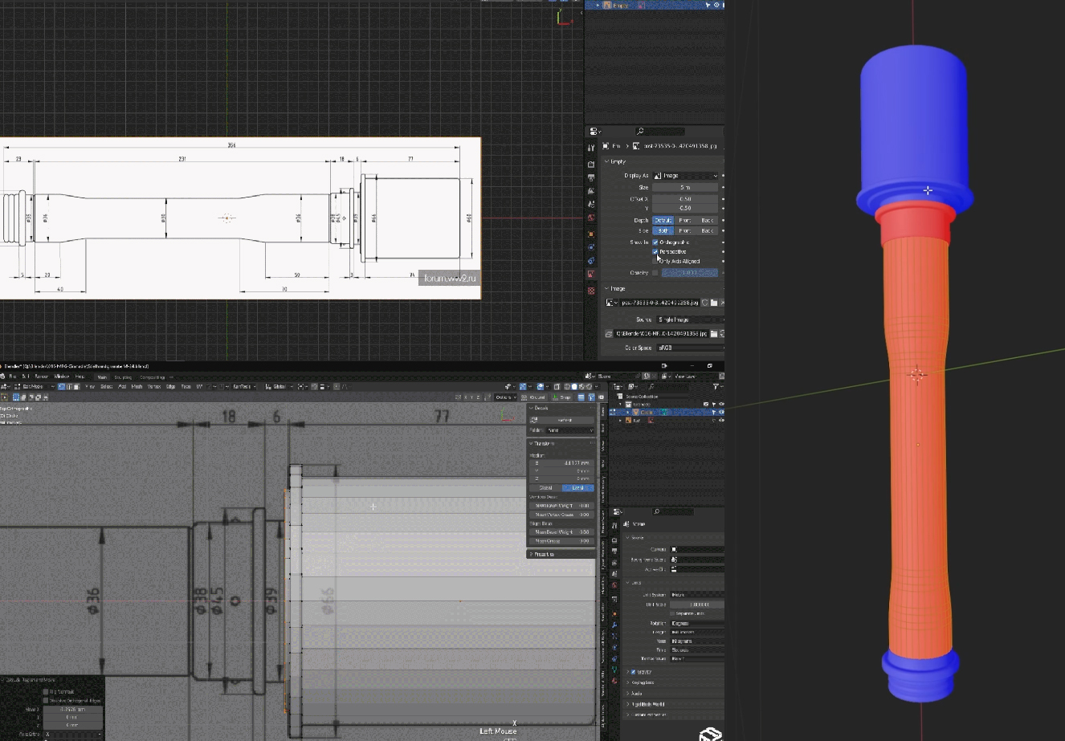Click open-folder icon beside image datablock name
The height and width of the screenshot is (741, 1065).
tap(713, 303)
